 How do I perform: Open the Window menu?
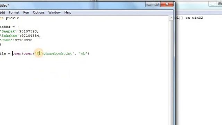pyautogui.click(x=54, y=12)
